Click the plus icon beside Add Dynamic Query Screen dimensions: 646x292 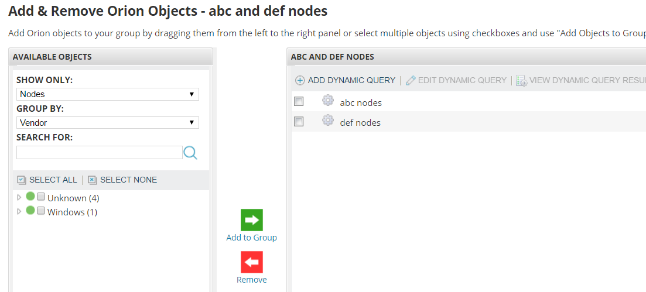300,81
